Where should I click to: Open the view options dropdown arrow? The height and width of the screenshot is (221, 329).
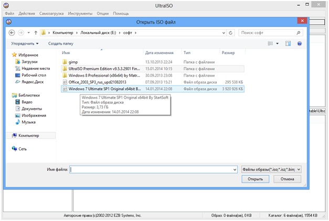(277, 44)
